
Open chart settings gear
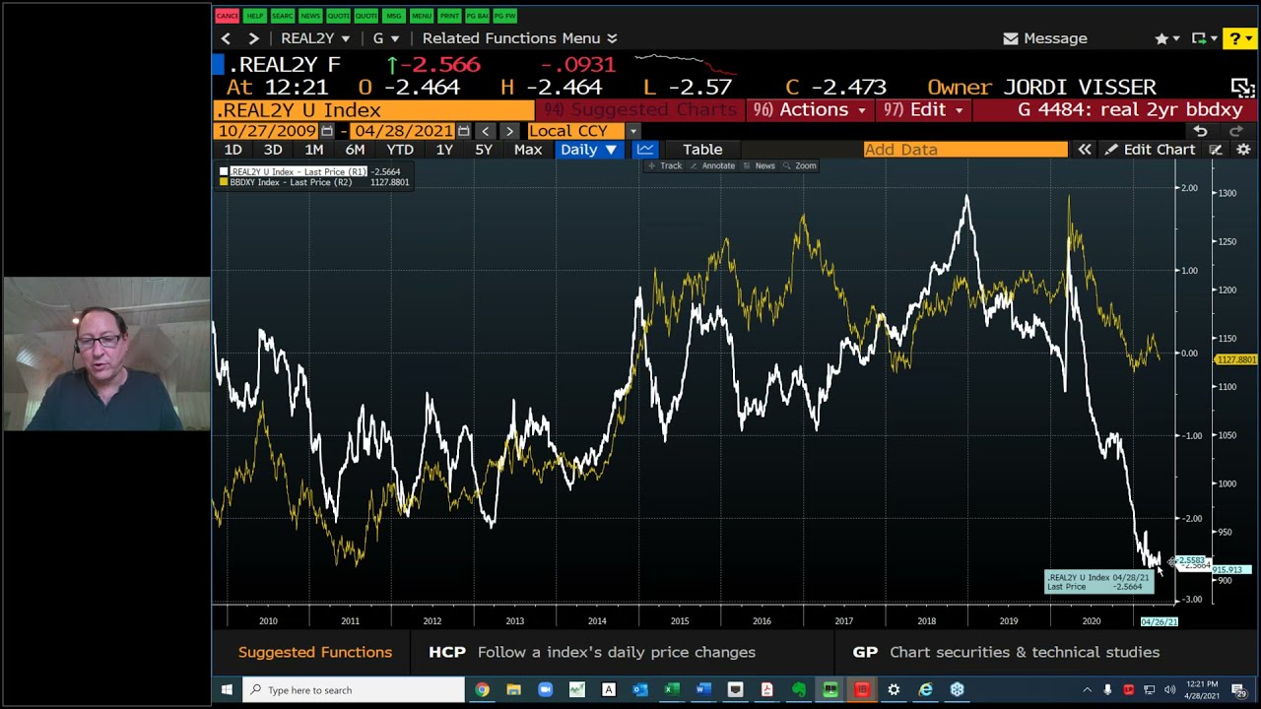pos(1243,150)
